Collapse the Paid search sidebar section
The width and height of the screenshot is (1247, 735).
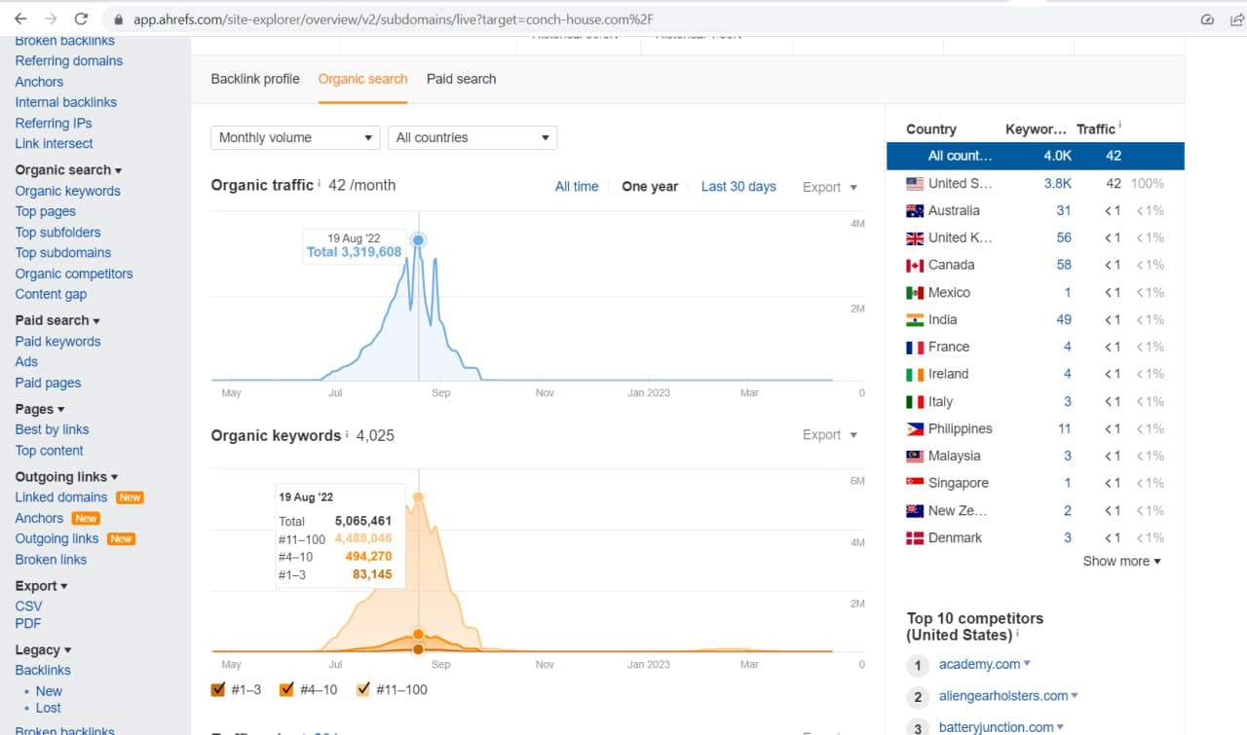coord(57,320)
